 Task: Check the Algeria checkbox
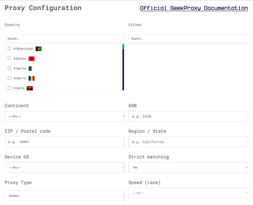[x=9, y=68]
